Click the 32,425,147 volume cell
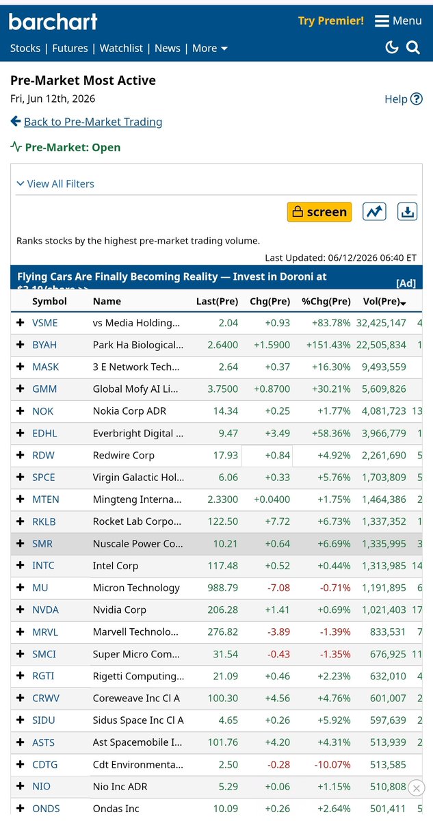 380,323
